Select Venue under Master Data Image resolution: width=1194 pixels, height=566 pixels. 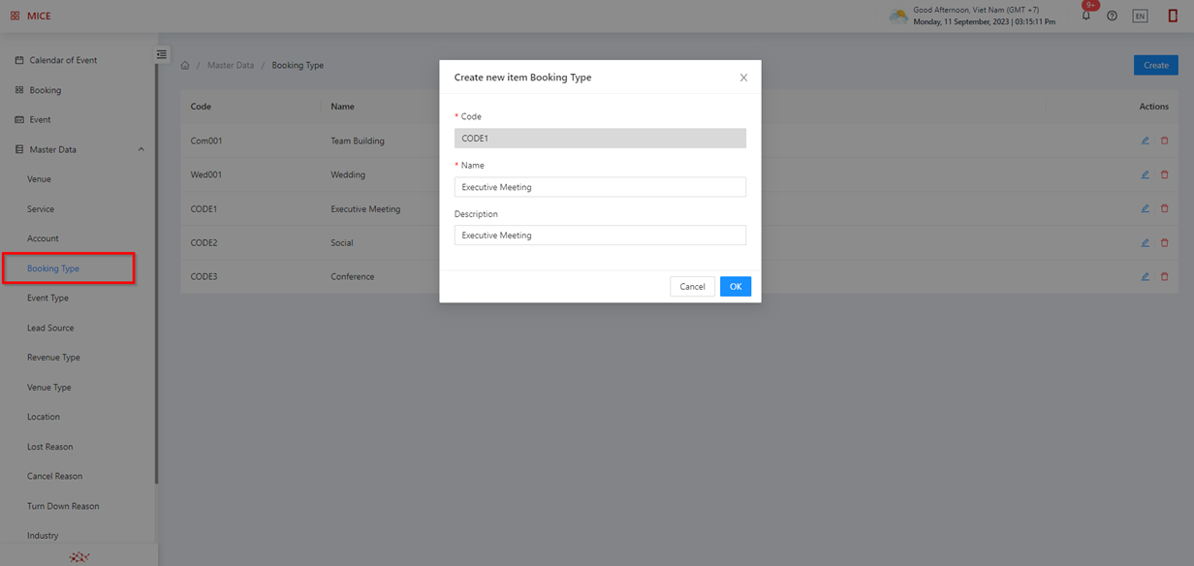[39, 179]
